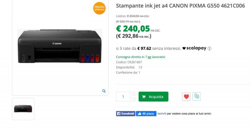Click Consegna diretta in 7 gg lavorativi

[141, 57]
